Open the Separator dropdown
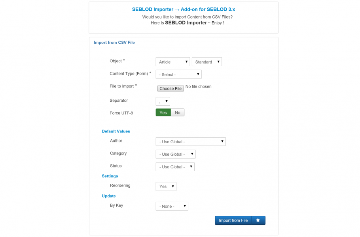Viewport: 360px width, 237px height. tap(163, 101)
